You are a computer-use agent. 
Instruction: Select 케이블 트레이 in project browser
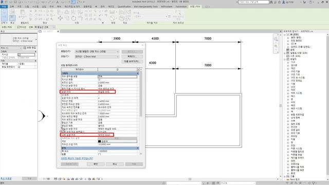298,158
